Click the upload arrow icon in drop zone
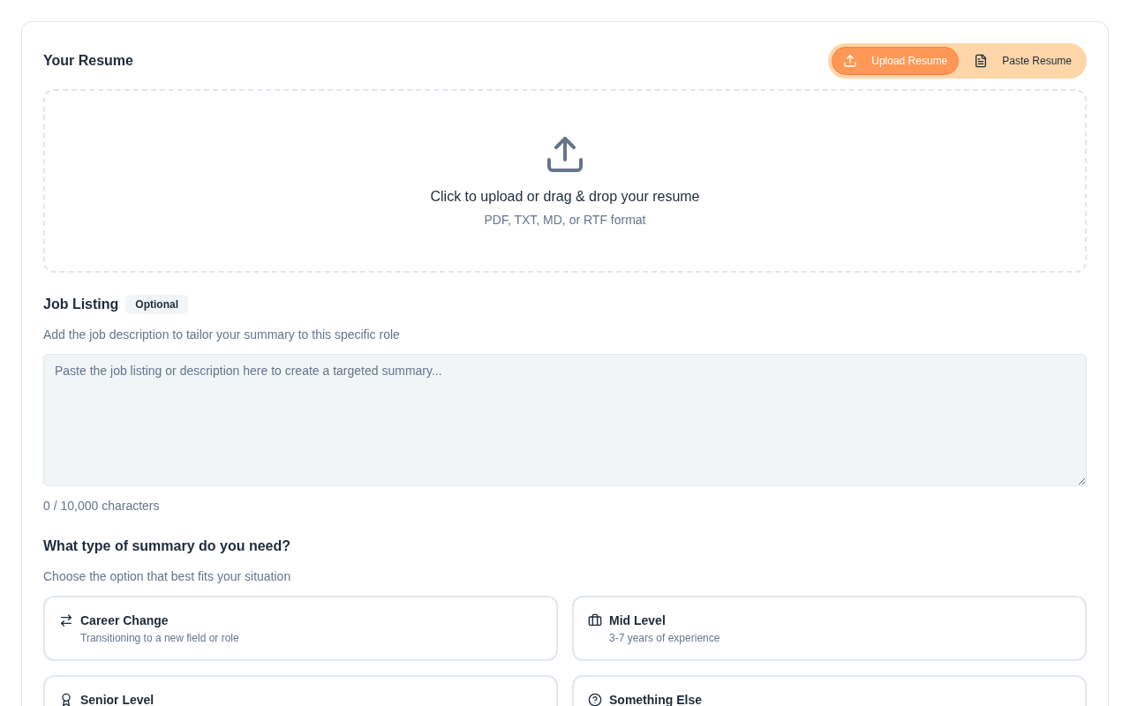This screenshot has height=706, width=1130. tap(565, 154)
